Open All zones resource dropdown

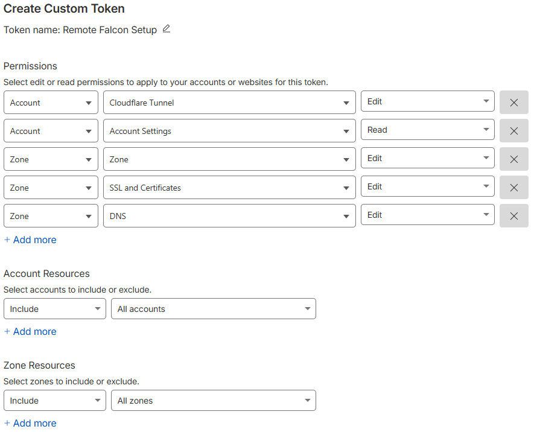pyautogui.click(x=213, y=401)
